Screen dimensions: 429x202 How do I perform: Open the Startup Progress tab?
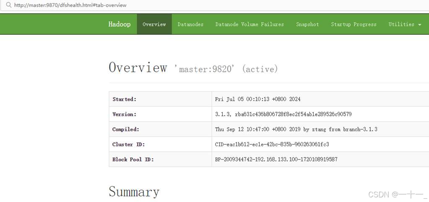[354, 24]
